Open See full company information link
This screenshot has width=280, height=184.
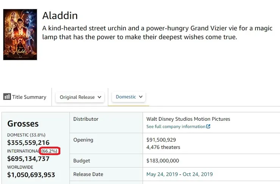[x=176, y=126]
